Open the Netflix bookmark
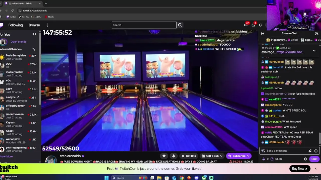 [49, 17]
